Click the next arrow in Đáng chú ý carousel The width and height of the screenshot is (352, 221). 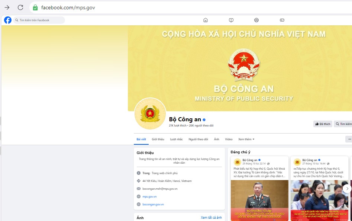[347, 189]
